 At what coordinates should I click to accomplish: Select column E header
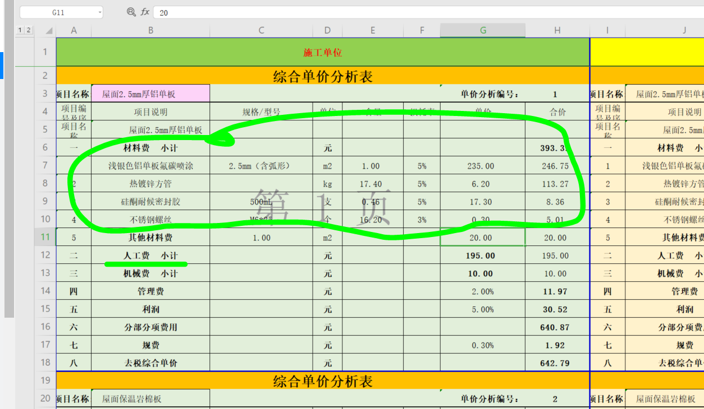(373, 31)
